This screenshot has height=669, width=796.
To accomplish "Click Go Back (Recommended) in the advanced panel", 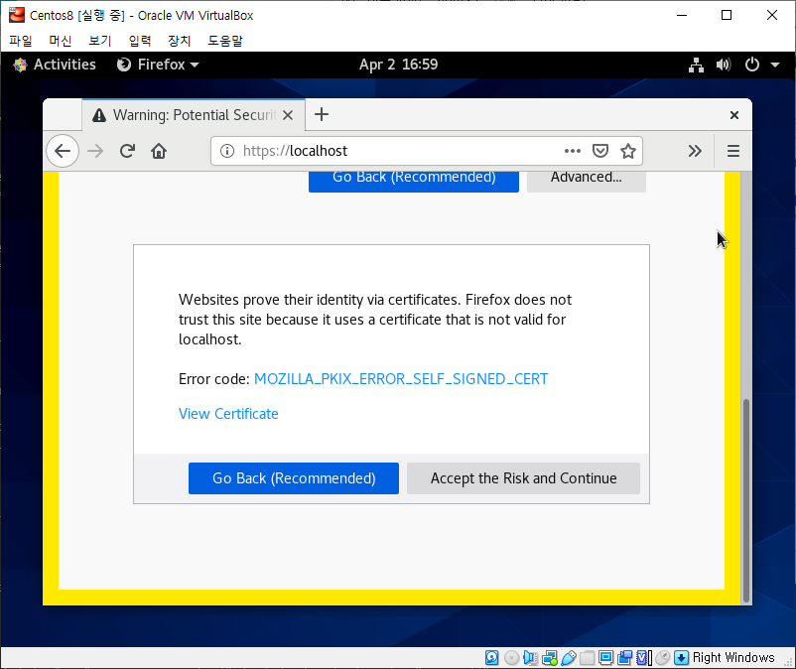I will pos(294,478).
